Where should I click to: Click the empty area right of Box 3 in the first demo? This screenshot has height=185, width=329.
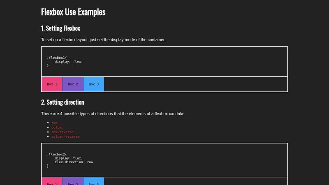coord(196,84)
